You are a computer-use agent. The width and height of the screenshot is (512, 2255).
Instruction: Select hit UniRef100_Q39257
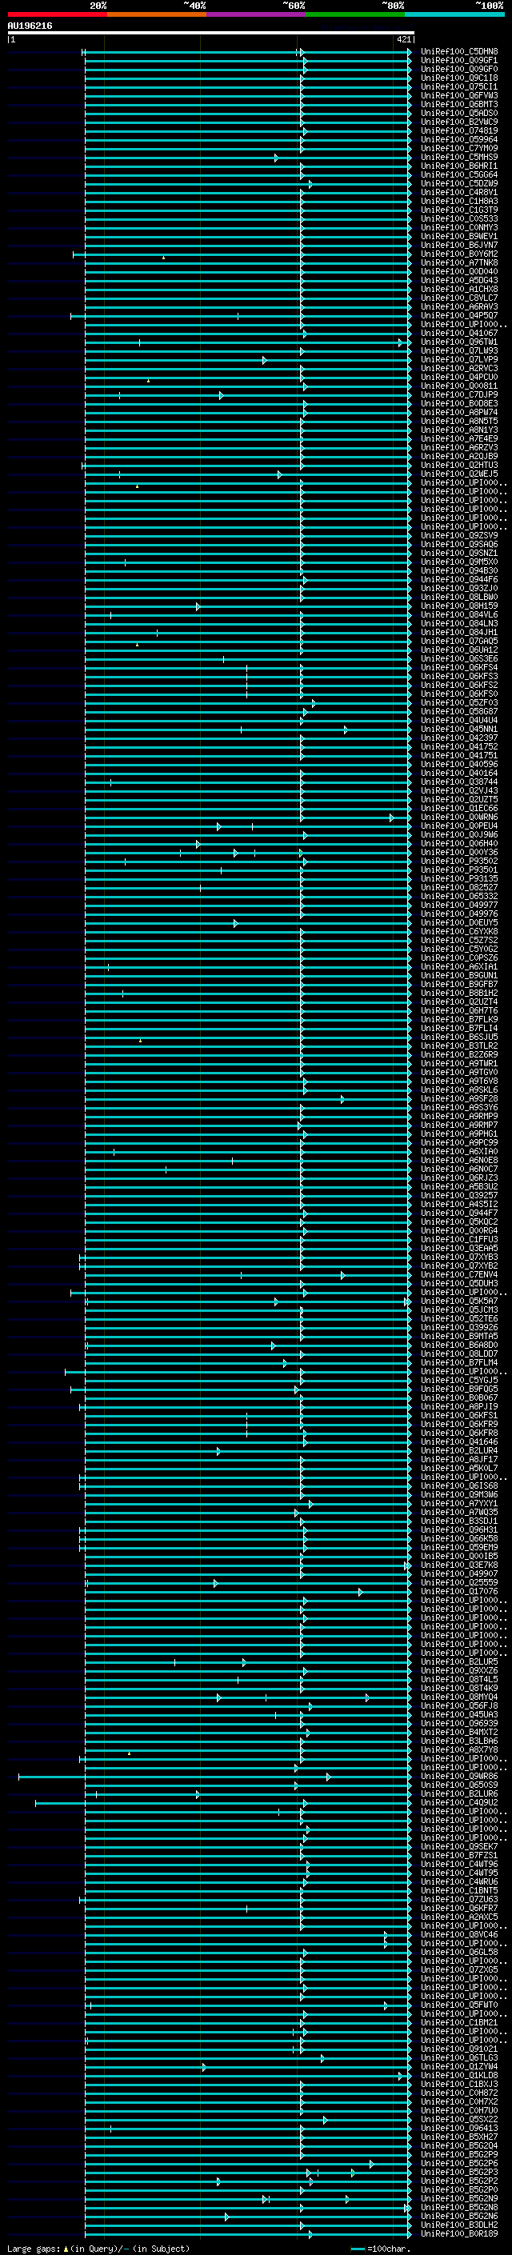(x=459, y=1196)
